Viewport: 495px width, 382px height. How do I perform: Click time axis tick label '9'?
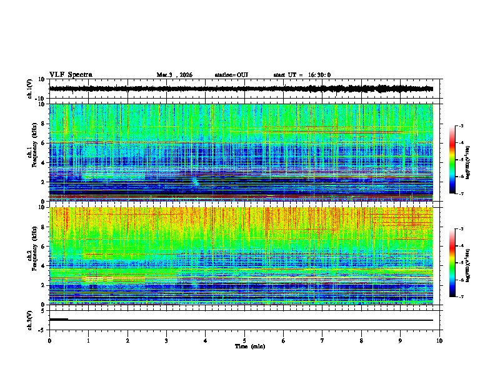point(400,341)
